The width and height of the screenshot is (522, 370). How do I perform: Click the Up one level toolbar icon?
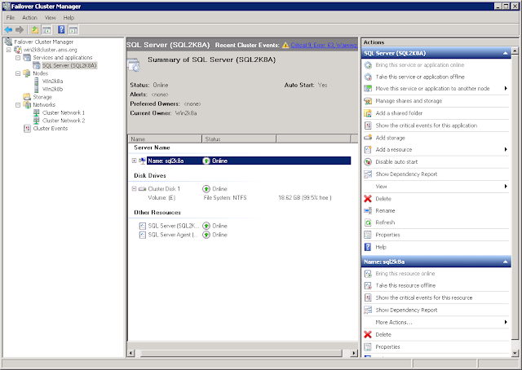(x=34, y=30)
